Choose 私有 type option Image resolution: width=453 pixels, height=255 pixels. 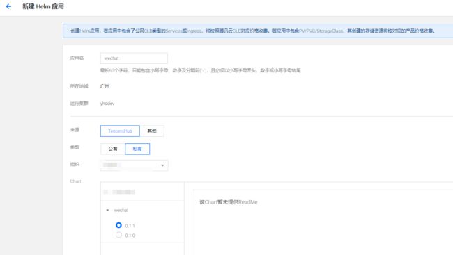click(x=137, y=149)
